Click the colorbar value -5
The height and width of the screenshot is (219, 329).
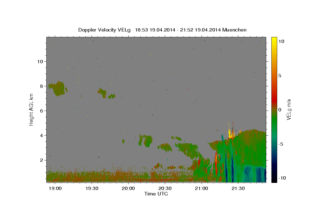click(281, 144)
